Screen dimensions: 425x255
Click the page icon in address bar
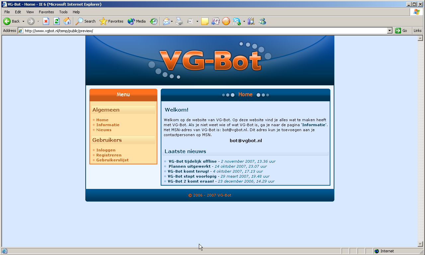pyautogui.click(x=21, y=31)
